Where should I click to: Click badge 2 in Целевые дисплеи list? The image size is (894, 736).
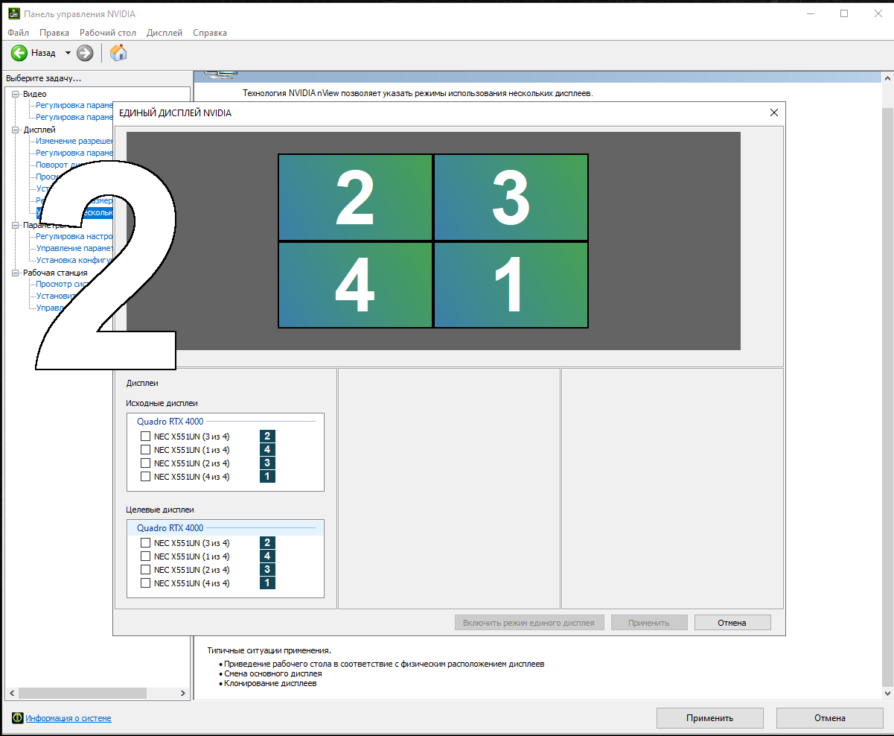coord(267,543)
